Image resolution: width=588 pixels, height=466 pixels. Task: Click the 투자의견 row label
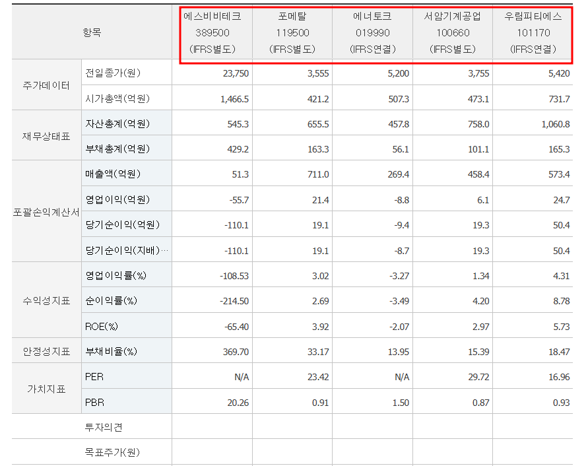point(104,427)
